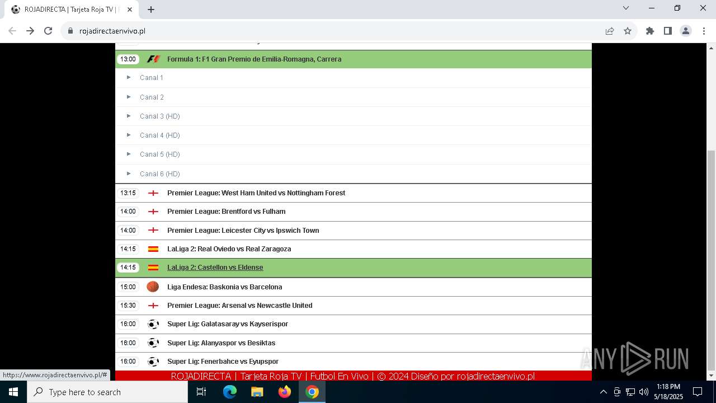Click the arrow next to Canal 2
Screen dimensions: 716x403
(x=129, y=97)
